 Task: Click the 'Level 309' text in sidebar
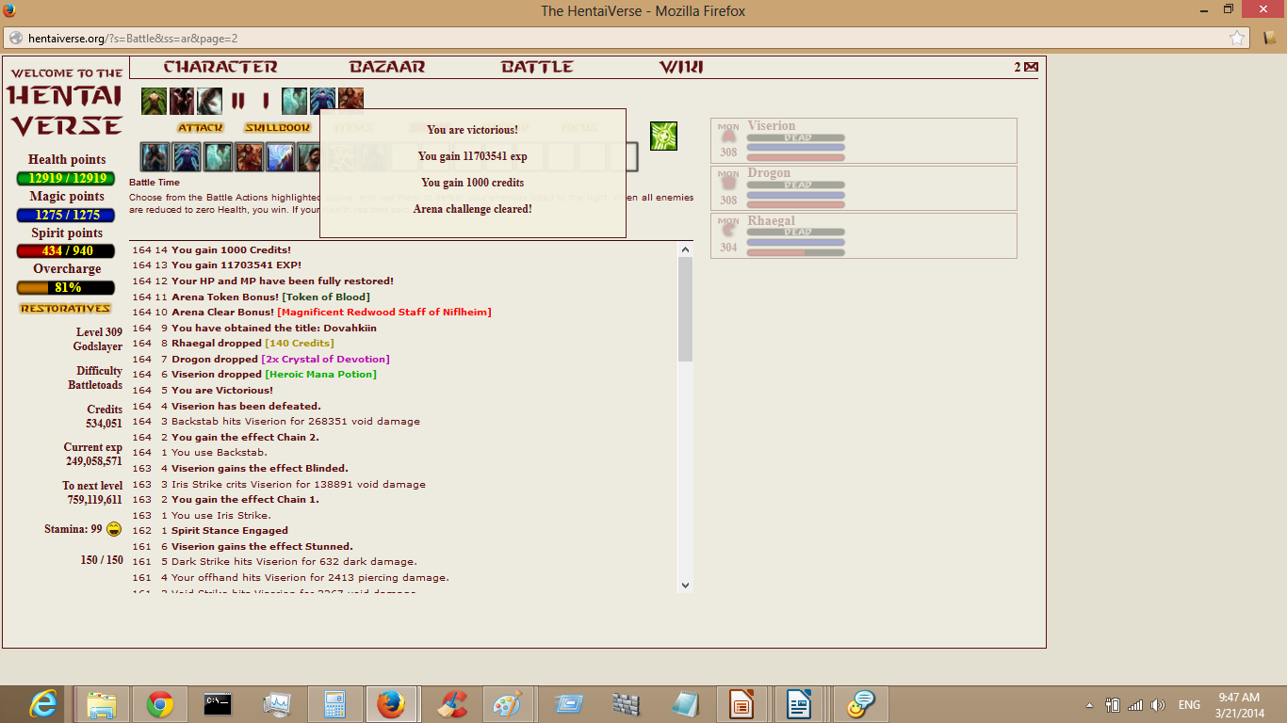(99, 332)
